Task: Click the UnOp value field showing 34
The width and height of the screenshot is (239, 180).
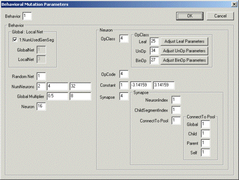Action: (x=154, y=51)
